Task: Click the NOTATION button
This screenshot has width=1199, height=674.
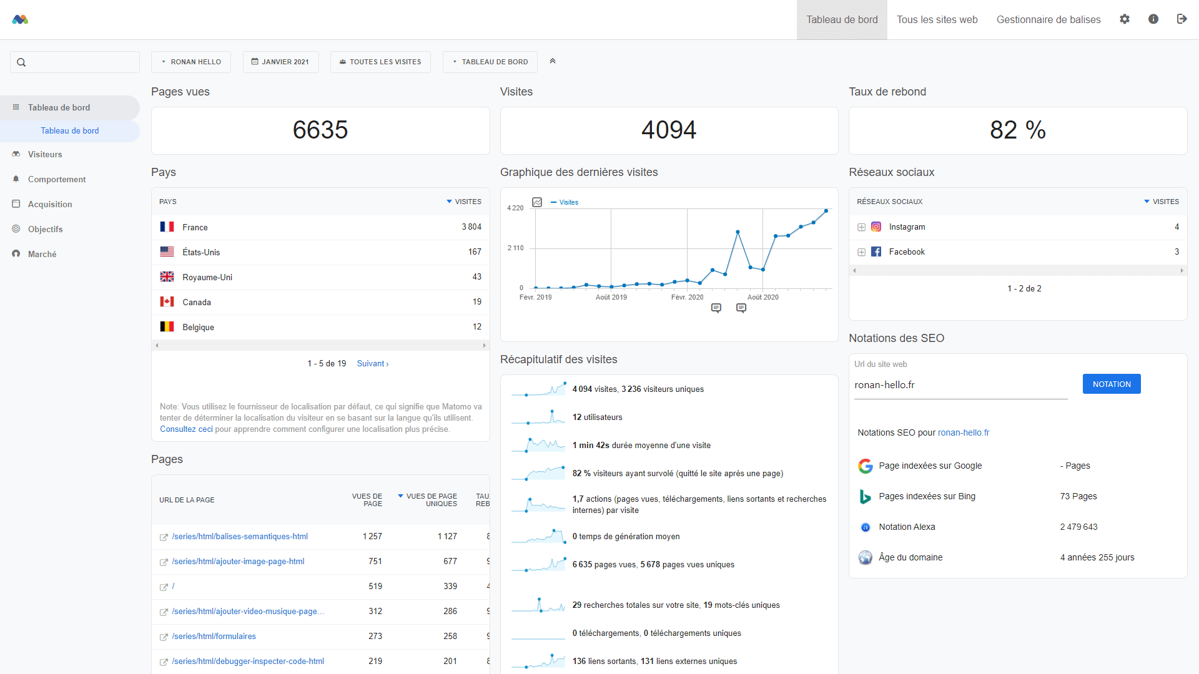Action: click(1112, 384)
